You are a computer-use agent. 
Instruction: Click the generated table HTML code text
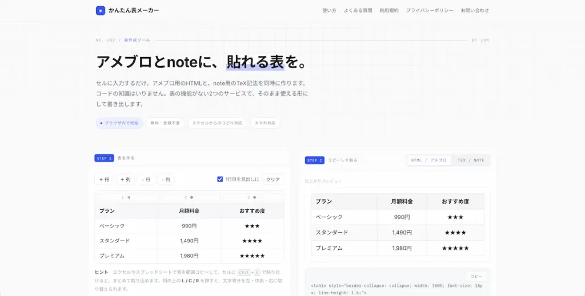pos(396,289)
